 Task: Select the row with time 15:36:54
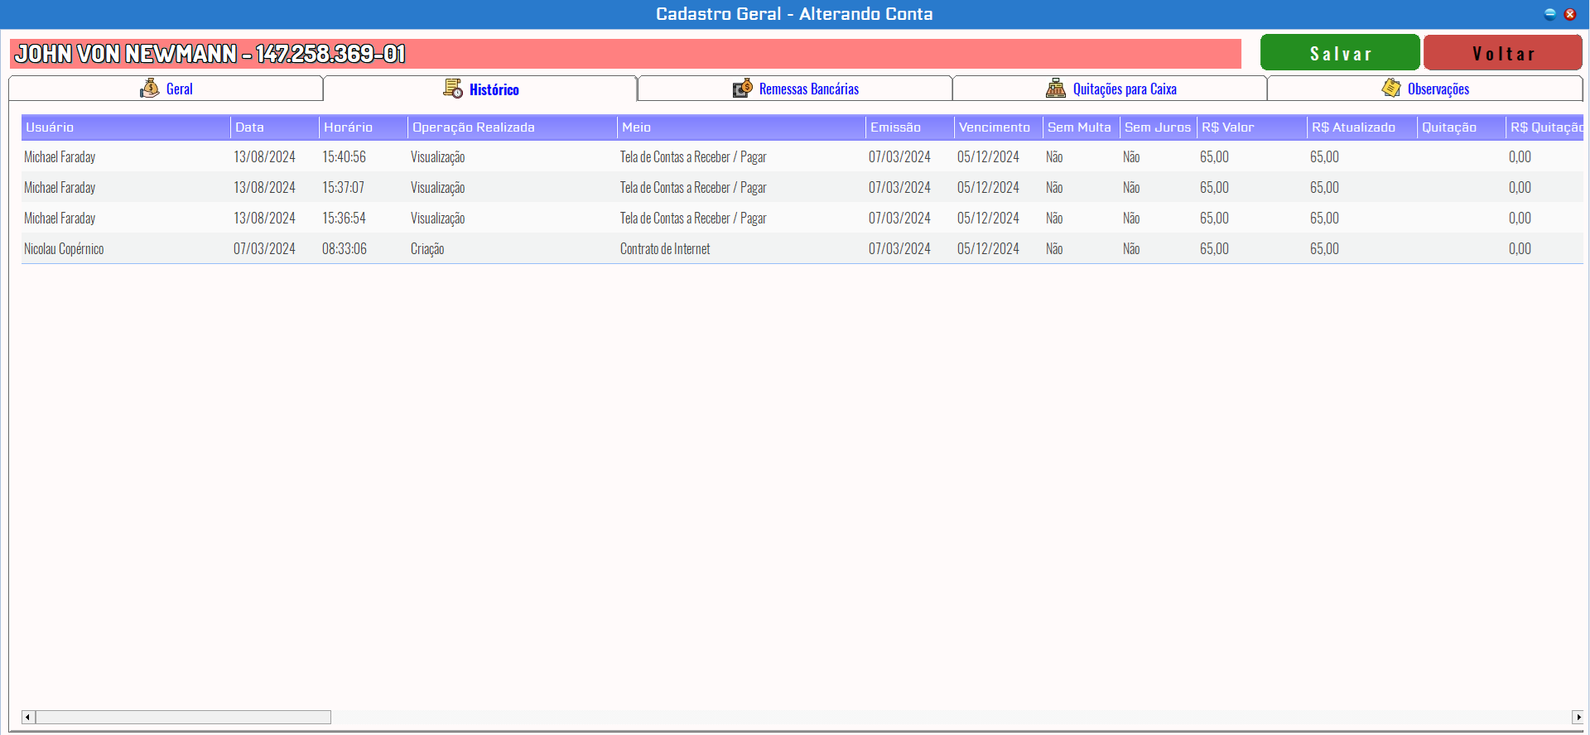tap(802, 218)
